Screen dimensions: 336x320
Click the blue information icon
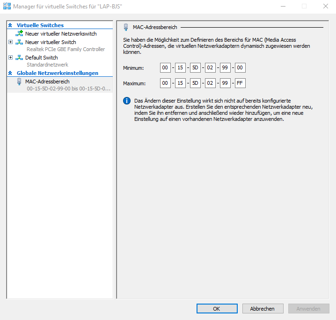click(126, 101)
